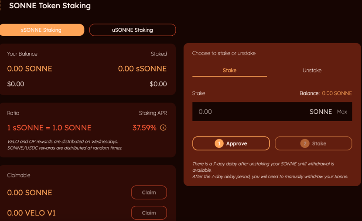
Task: Click the Stake action button
Action: click(313, 143)
